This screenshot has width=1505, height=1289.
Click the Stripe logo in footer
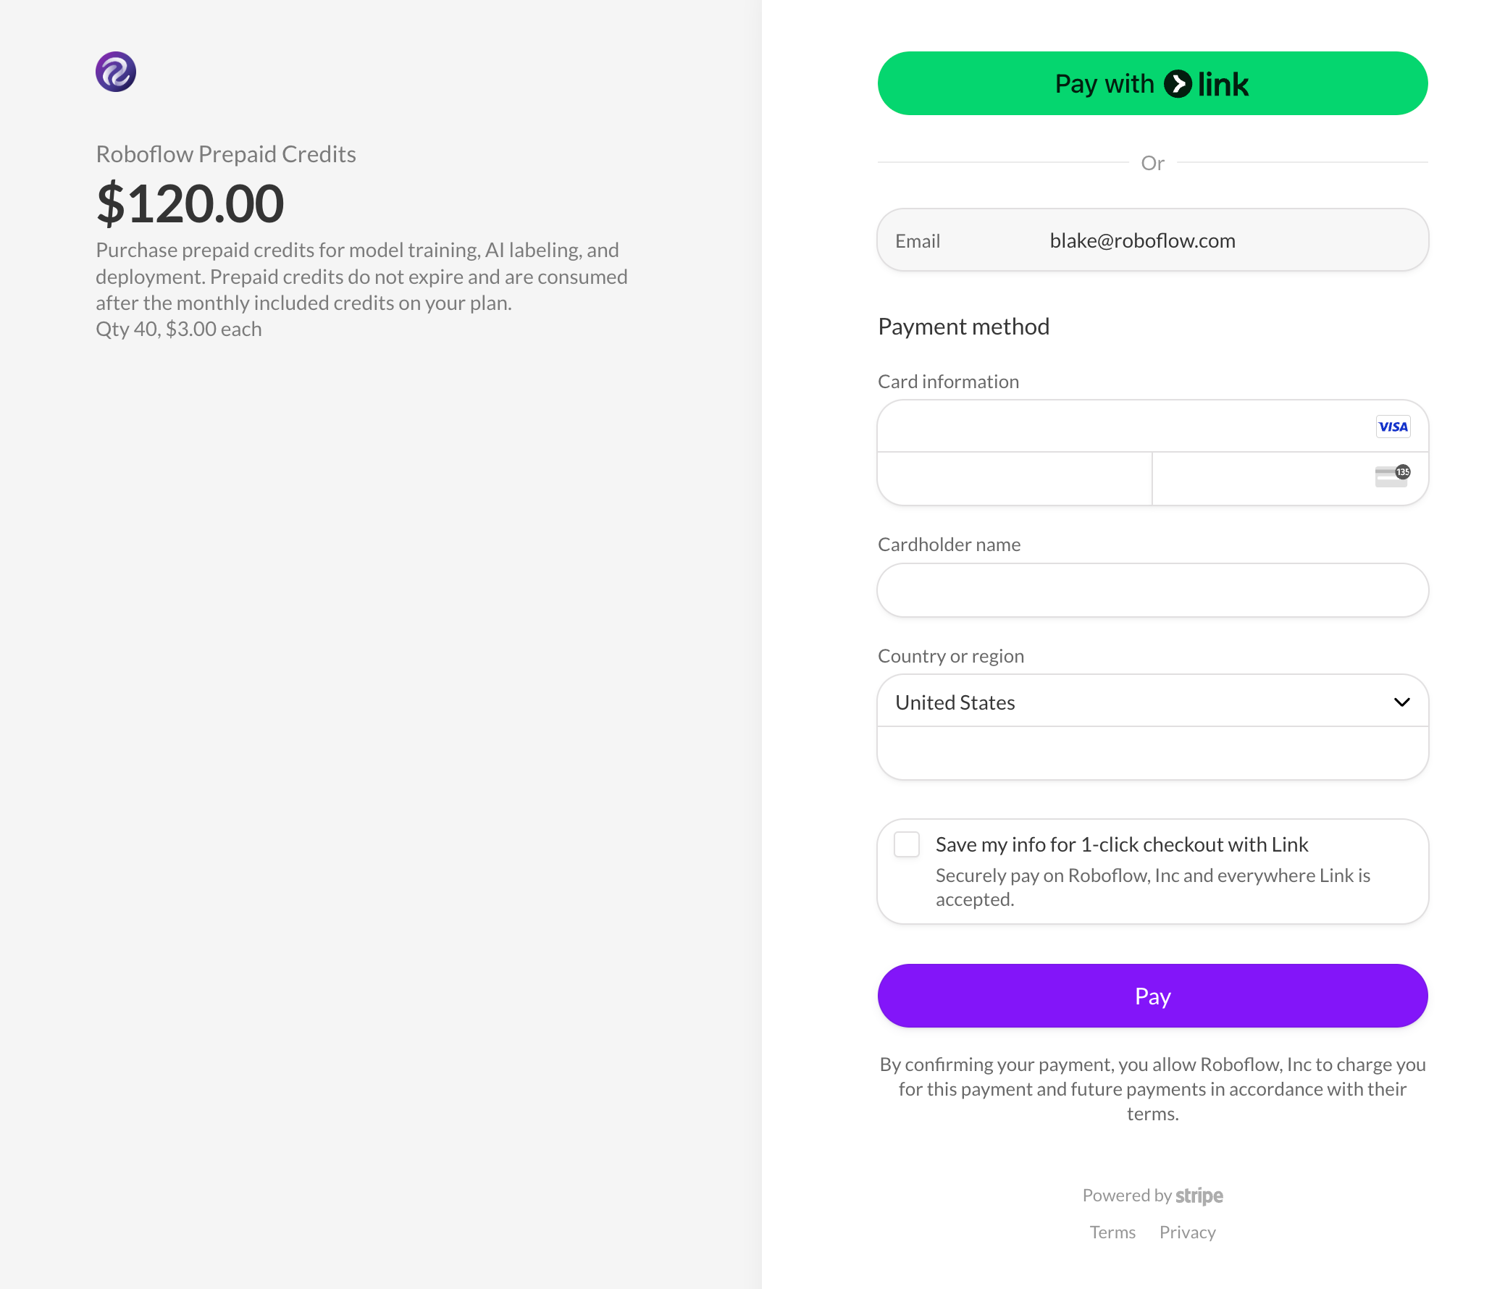[x=1199, y=1196]
